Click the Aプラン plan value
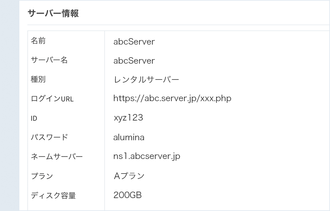This screenshot has width=330, height=211. click(x=129, y=176)
